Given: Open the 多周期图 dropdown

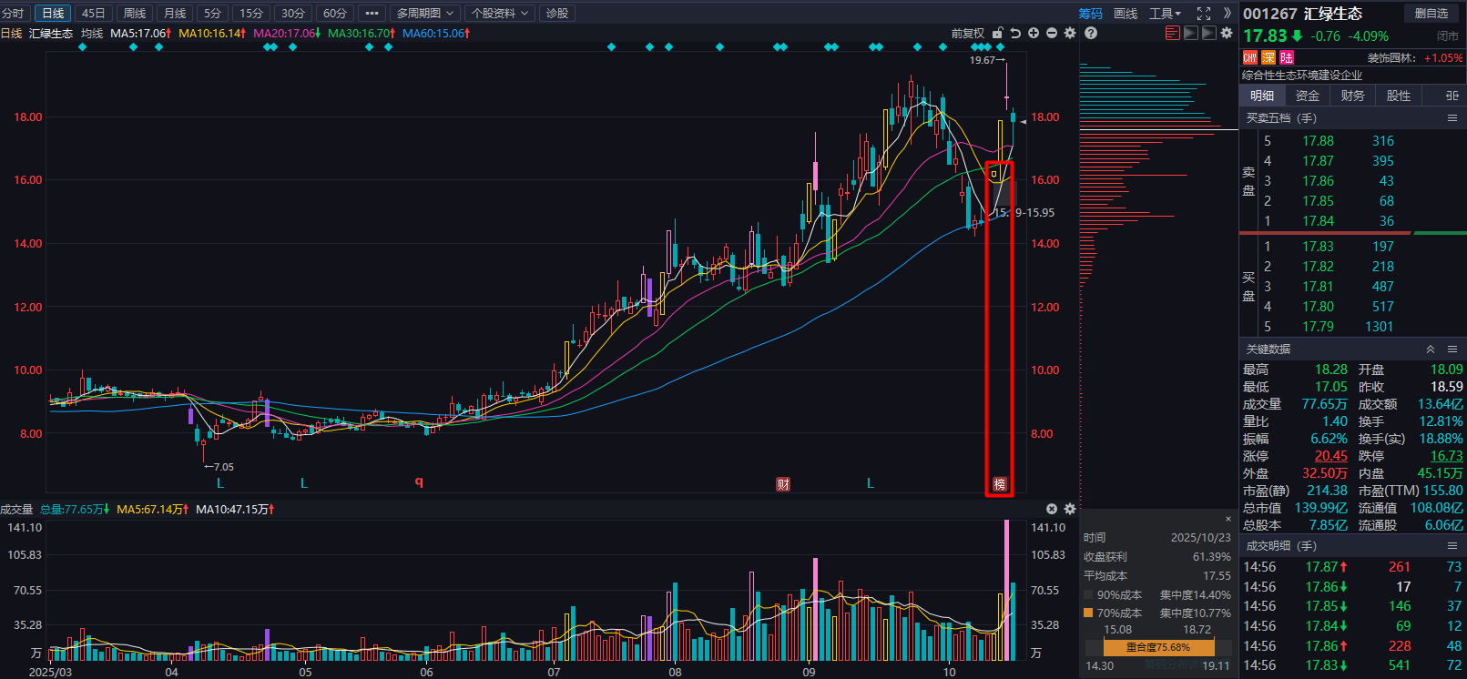Looking at the screenshot, I should 425,13.
